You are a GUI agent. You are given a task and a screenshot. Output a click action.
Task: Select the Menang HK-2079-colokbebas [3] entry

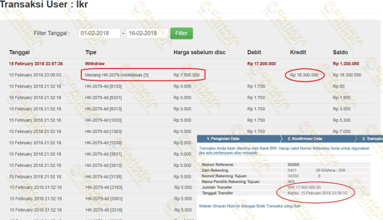(117, 75)
